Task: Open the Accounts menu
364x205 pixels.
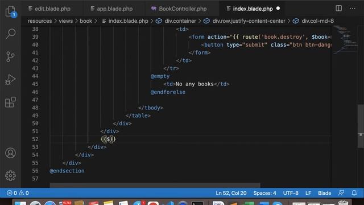Action: click(10, 153)
